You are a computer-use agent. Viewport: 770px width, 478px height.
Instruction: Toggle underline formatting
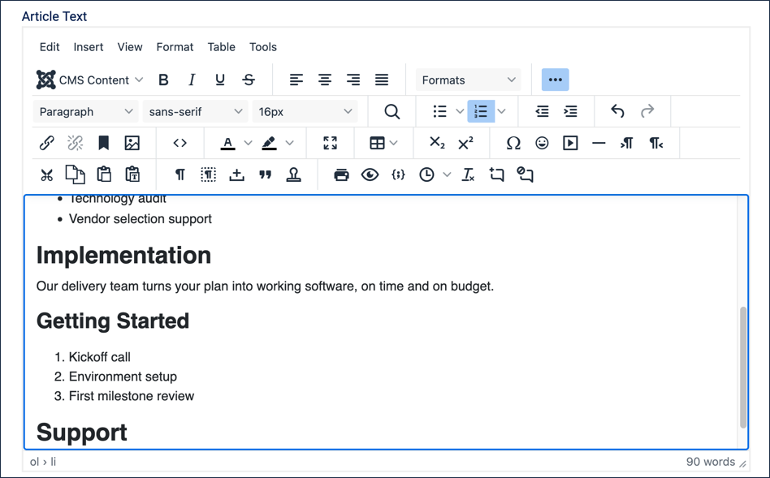click(220, 80)
